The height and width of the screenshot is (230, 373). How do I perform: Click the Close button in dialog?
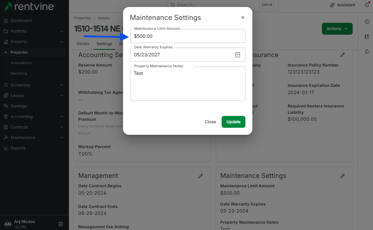coord(210,122)
